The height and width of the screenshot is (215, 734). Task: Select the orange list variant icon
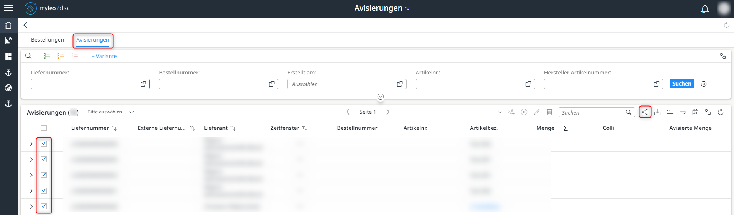click(61, 56)
